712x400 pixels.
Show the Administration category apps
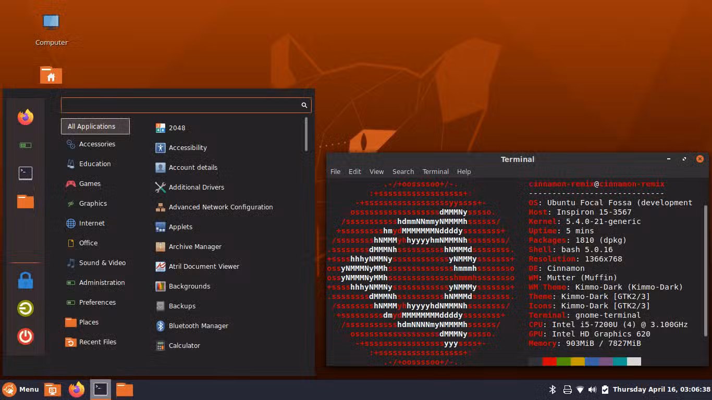coord(102,283)
